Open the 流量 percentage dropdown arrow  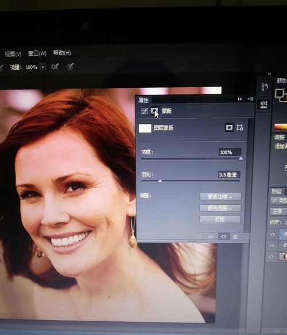tap(43, 67)
